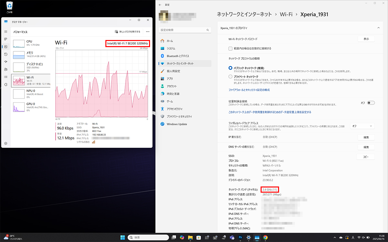
Task: Open プライバシーとセキュリティ settings category
Action: click(x=185, y=116)
